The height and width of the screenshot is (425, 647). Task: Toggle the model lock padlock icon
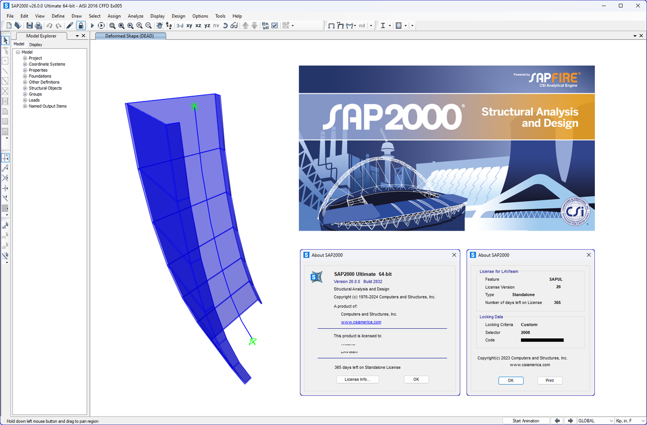coord(81,25)
